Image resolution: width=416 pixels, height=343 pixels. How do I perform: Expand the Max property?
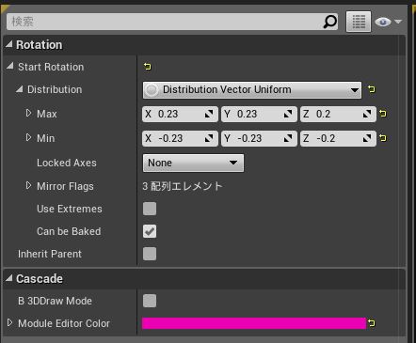[x=28, y=113]
